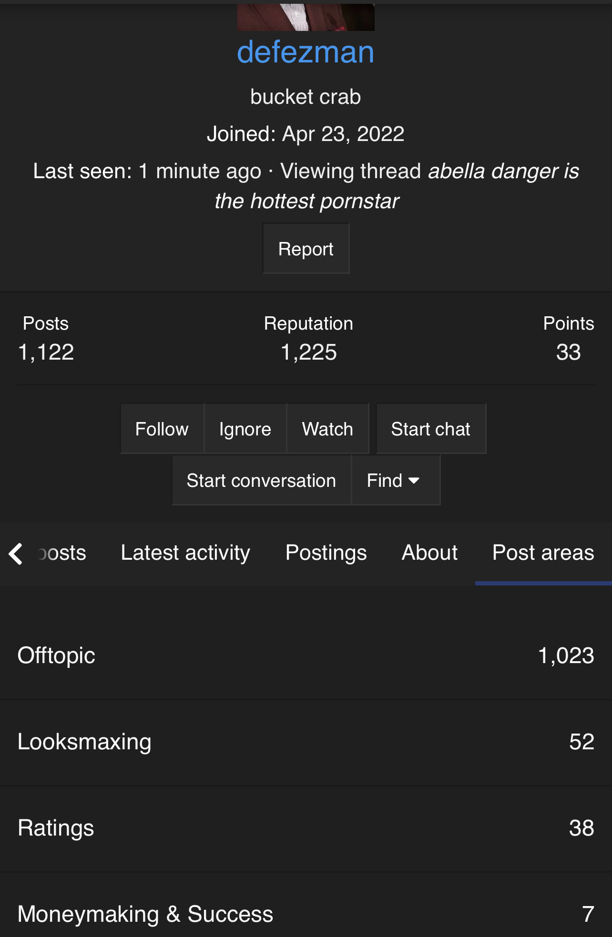Follow user defezman
This screenshot has height=937, width=612.
(x=162, y=429)
